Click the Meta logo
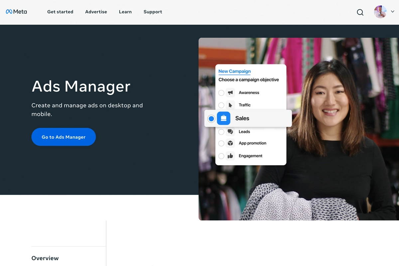 coord(16,12)
